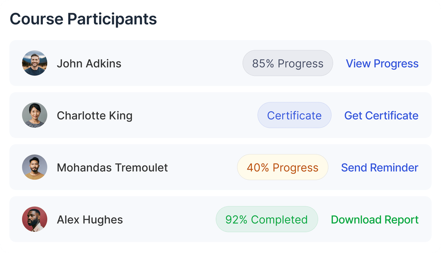Click Mohandas Tremoulet's profile avatar
Image resolution: width=441 pixels, height=253 pixels.
[34, 167]
